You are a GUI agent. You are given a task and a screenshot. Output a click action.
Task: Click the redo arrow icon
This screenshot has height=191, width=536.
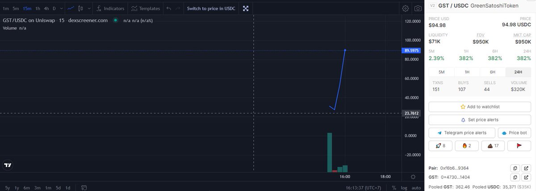[178, 8]
